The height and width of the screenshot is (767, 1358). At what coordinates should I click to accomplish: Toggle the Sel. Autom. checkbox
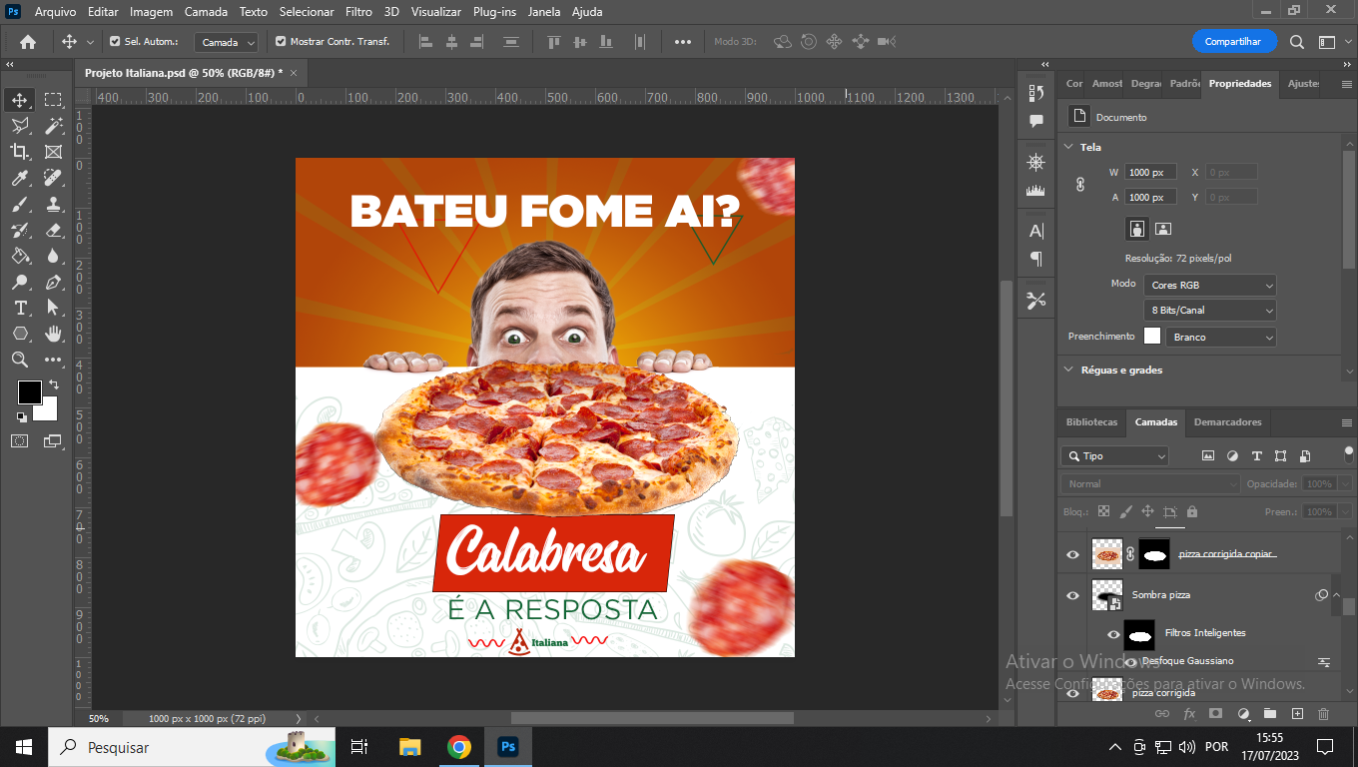[x=115, y=42]
